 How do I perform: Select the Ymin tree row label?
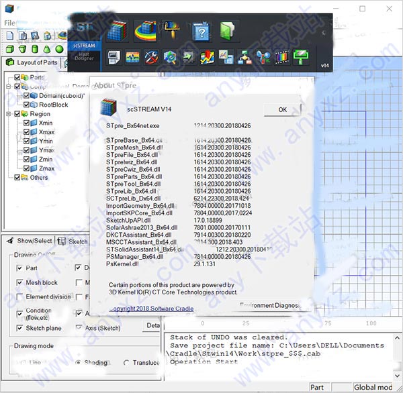[46, 142]
